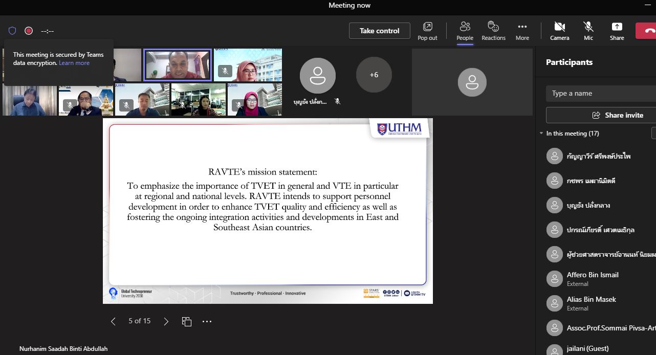
Task: Click RAVTE's mission statement heading on slide
Action: [263, 172]
